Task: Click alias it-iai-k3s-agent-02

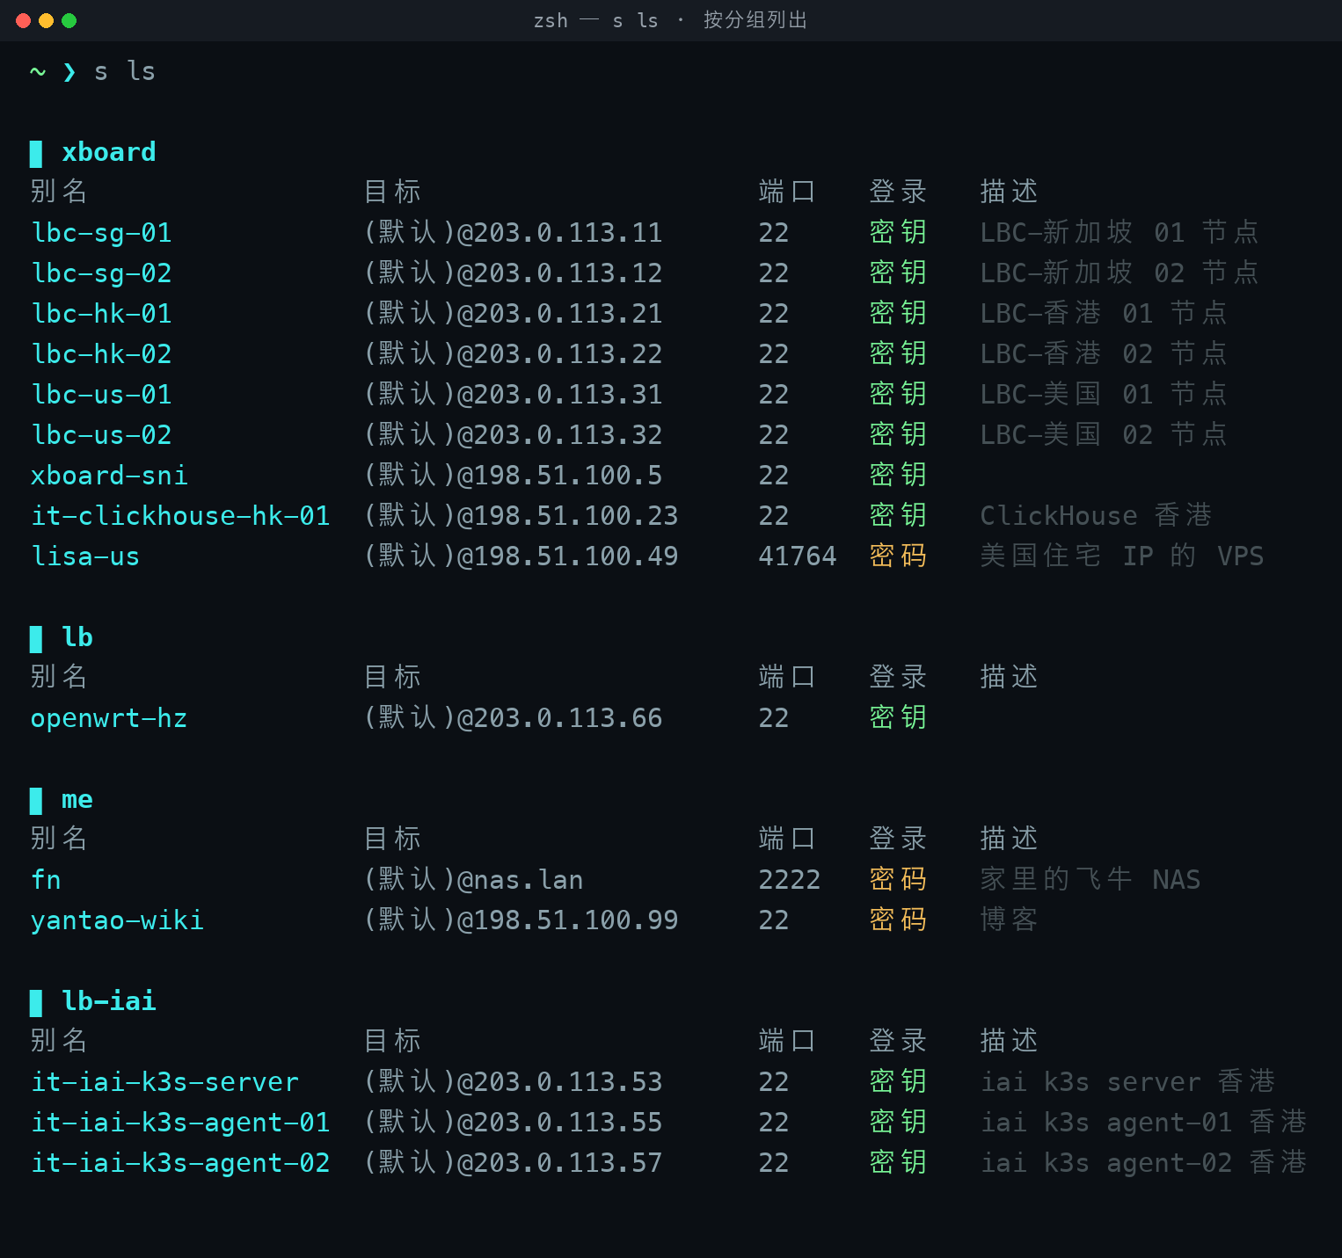Action: point(180,1163)
